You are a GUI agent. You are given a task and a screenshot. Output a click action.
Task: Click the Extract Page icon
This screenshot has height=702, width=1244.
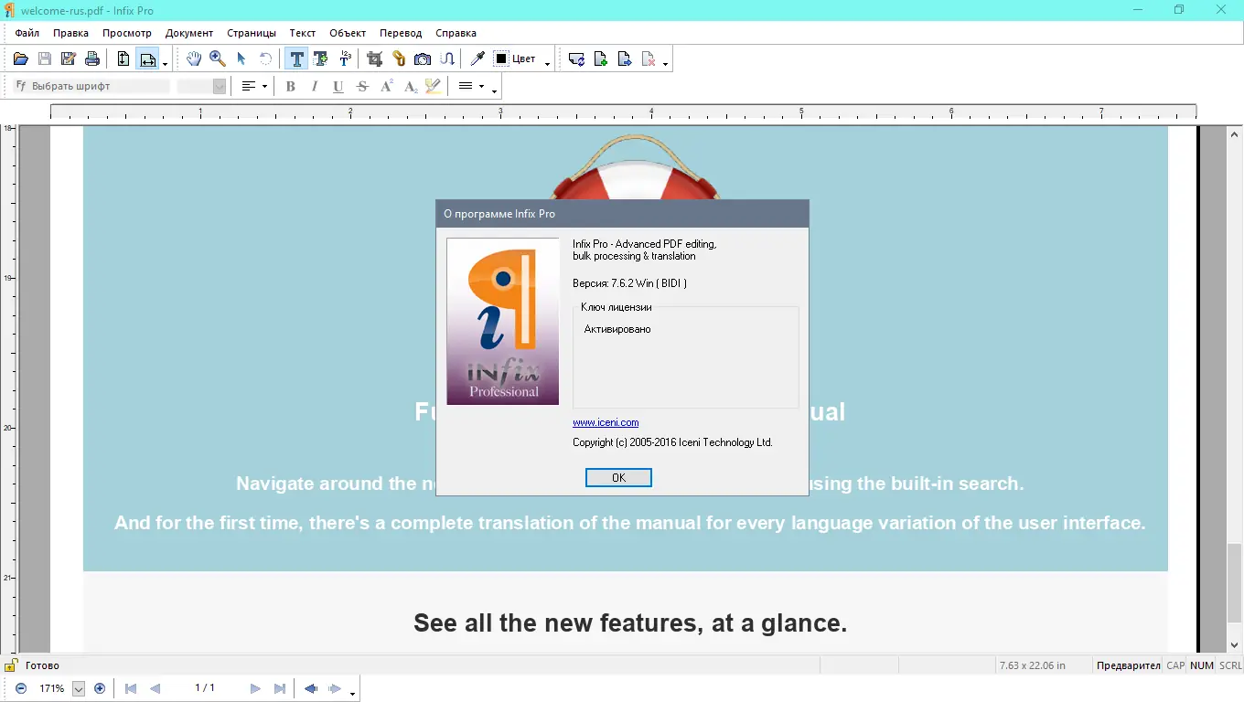click(625, 59)
